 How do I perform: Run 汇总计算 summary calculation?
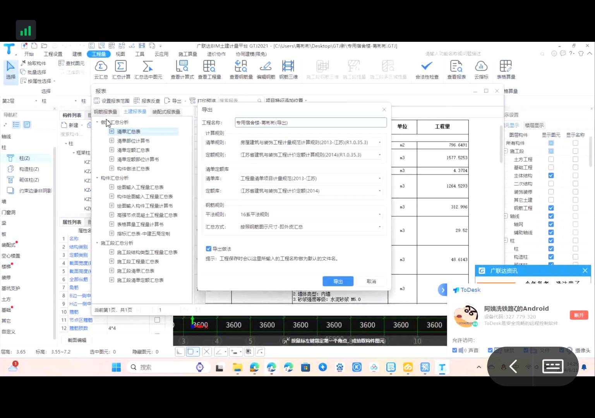pyautogui.click(x=121, y=70)
